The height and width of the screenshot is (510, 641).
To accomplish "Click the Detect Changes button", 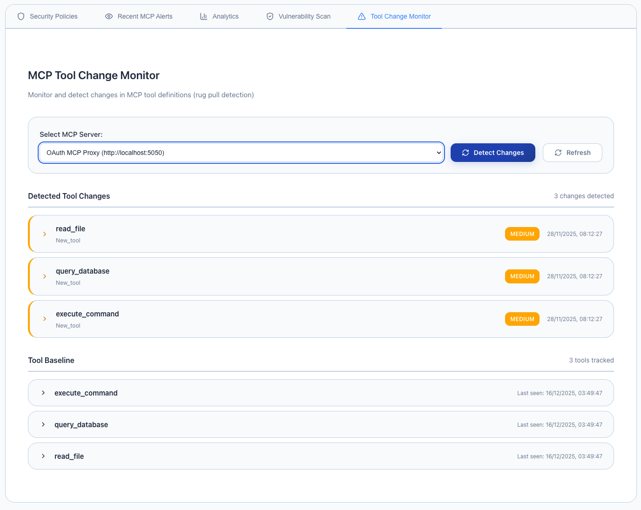I will (493, 152).
